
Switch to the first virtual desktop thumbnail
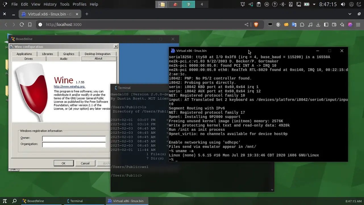[x=162, y=4]
